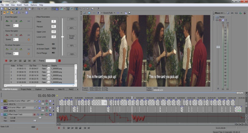Click record button in Z-Depth panel
Viewport: 248px width, 133px height.
[x=6, y=61]
